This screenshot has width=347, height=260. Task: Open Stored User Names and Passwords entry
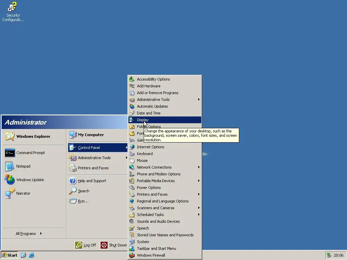coord(165,235)
